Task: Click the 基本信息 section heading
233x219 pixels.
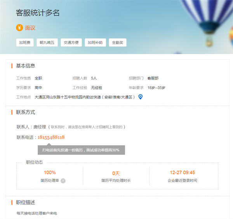Action: point(25,66)
